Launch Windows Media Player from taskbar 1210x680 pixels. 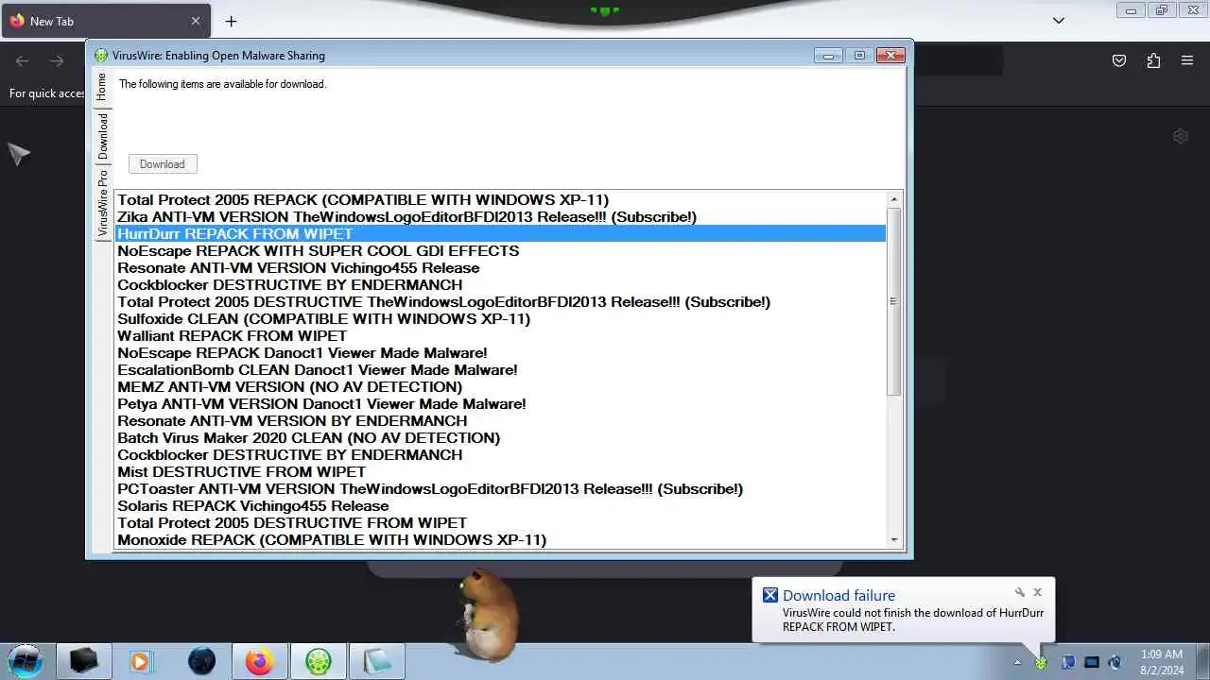point(141,661)
